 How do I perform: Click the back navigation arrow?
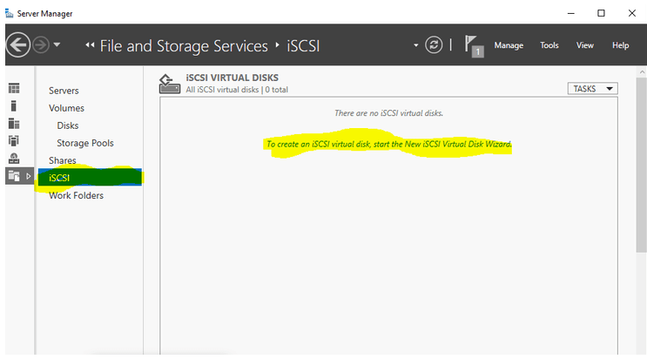point(17,45)
